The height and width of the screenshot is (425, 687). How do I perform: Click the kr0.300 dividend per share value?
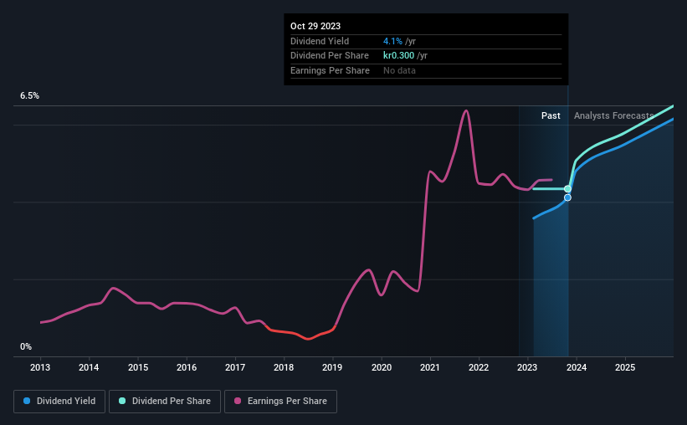pyautogui.click(x=398, y=56)
